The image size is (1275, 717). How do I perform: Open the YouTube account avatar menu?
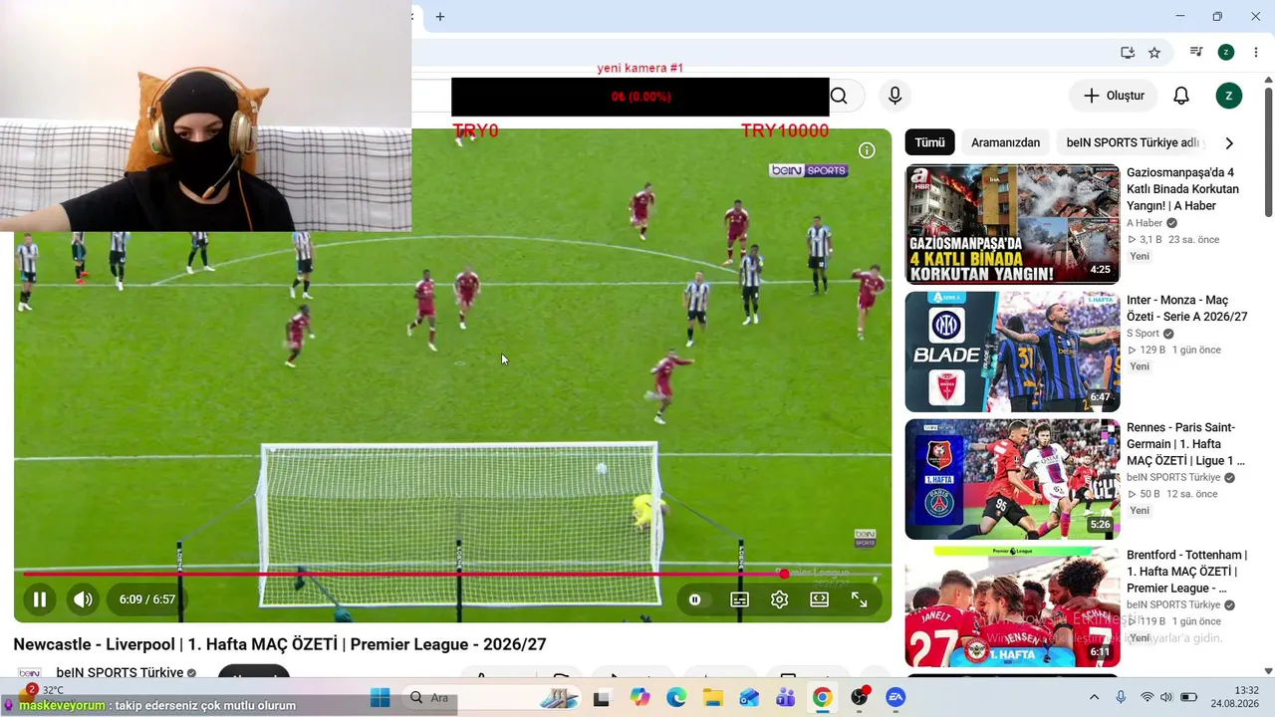[x=1228, y=96]
